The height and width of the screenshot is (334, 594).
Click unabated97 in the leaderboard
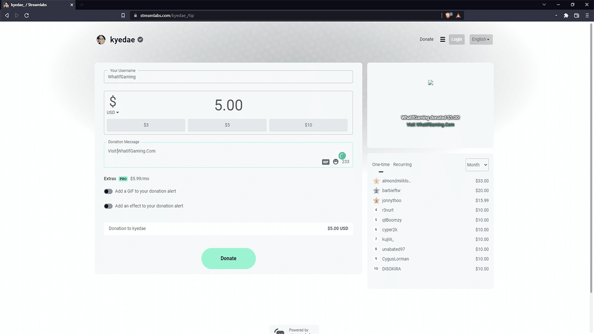[394, 249]
